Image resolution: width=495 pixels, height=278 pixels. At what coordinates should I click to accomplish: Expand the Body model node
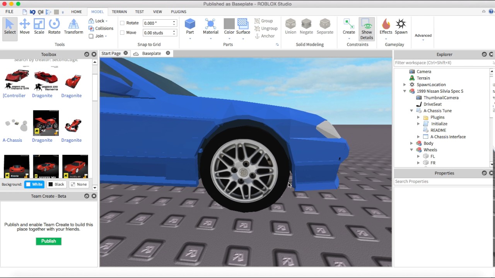[411, 143]
